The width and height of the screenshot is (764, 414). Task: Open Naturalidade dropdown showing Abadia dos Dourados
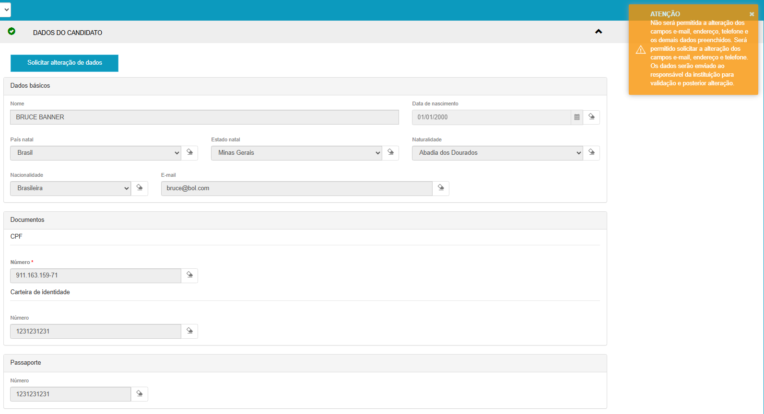point(497,153)
